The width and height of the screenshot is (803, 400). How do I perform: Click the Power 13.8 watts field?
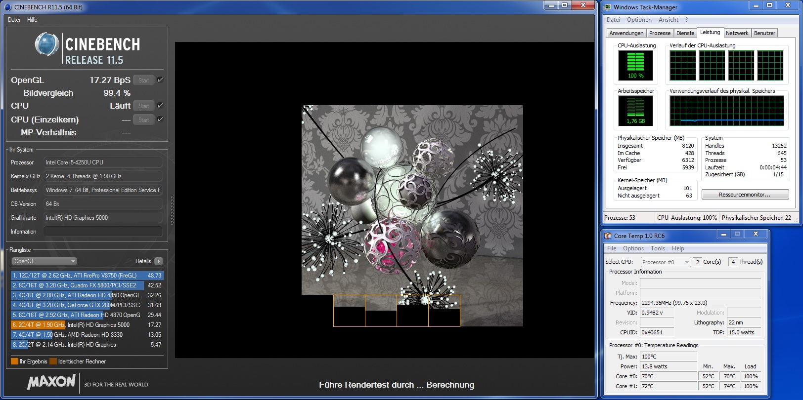click(x=669, y=366)
